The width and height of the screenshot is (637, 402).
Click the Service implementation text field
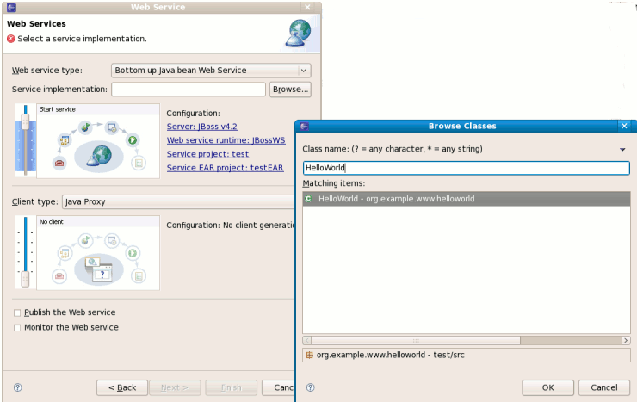click(189, 90)
